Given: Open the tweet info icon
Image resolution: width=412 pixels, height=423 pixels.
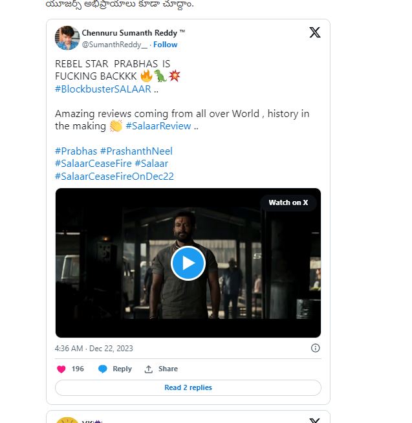Looking at the screenshot, I should pyautogui.click(x=316, y=348).
